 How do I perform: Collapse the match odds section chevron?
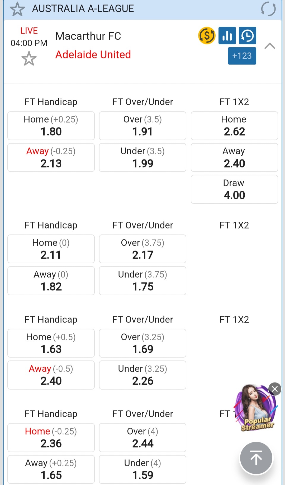pyautogui.click(x=269, y=46)
